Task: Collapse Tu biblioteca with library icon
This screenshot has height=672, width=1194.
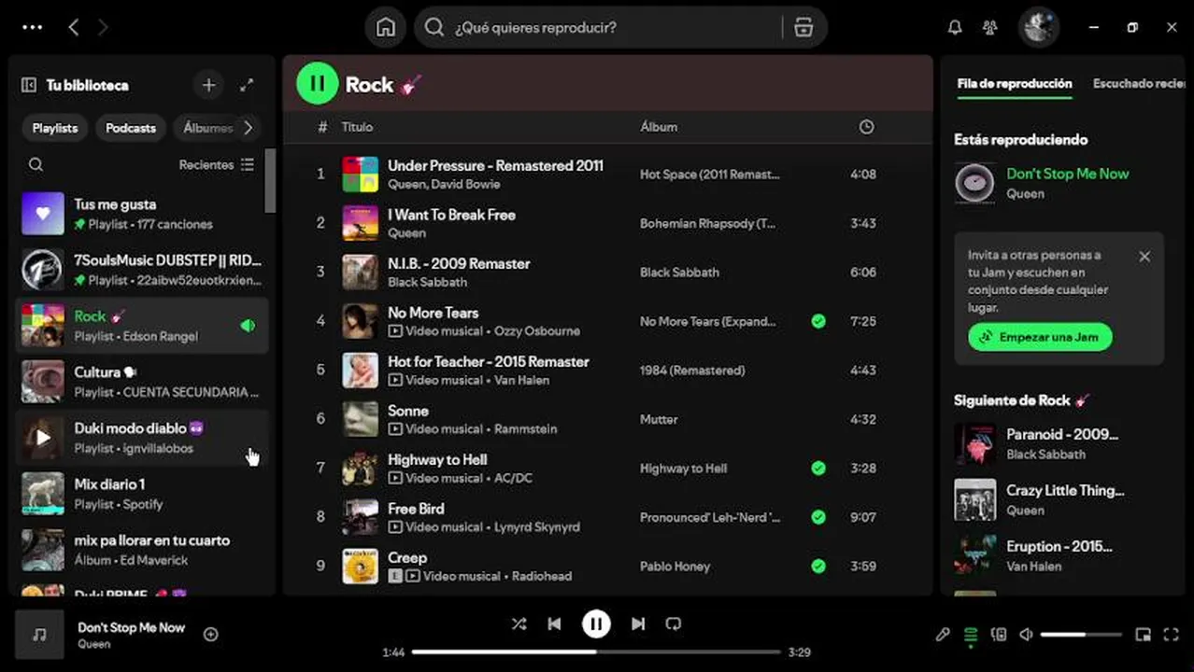Action: tap(28, 85)
